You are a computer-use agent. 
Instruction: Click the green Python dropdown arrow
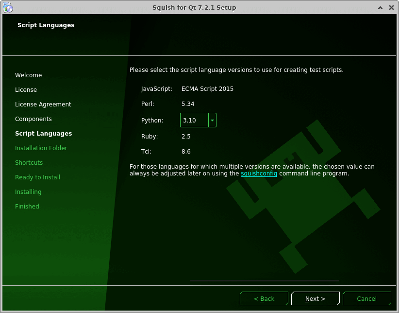click(212, 120)
